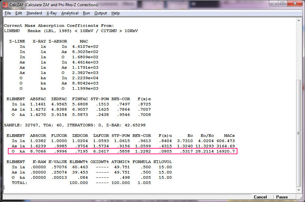Open the Run menu
This screenshot has width=305, height=202.
coord(86,13)
